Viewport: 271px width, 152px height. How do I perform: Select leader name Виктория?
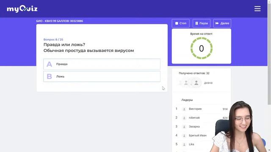pyautogui.click(x=195, y=109)
